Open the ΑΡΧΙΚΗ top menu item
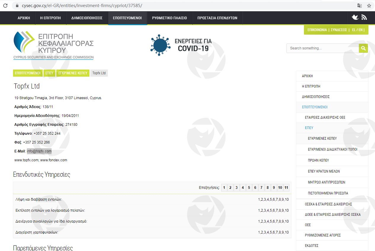Screen dimensions: 375x251 click(x=24, y=18)
